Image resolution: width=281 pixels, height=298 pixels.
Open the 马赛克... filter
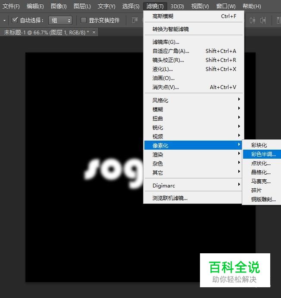coord(262,181)
